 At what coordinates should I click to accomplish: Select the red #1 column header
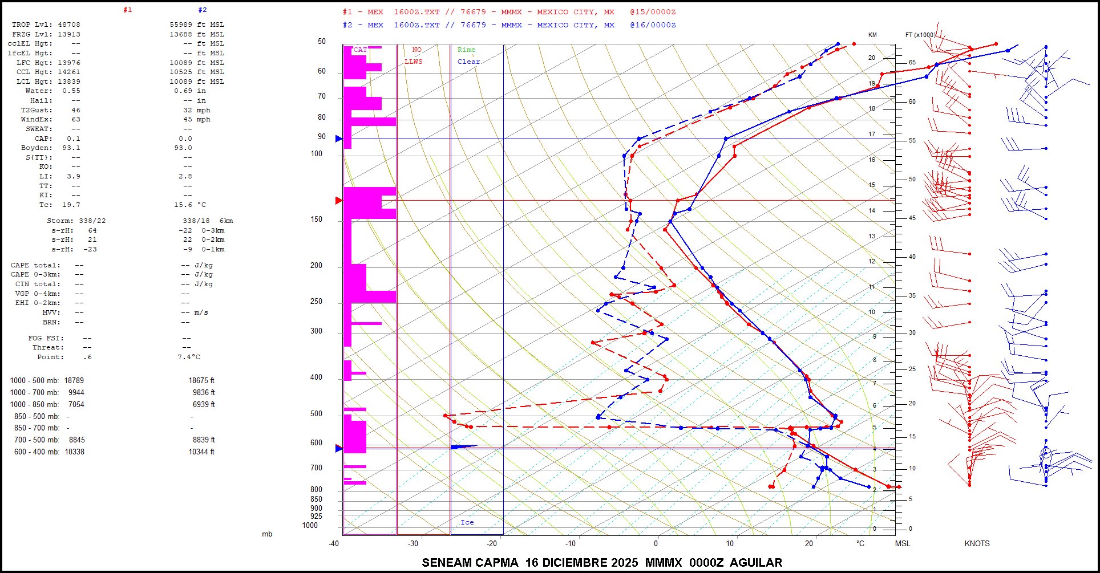click(127, 10)
